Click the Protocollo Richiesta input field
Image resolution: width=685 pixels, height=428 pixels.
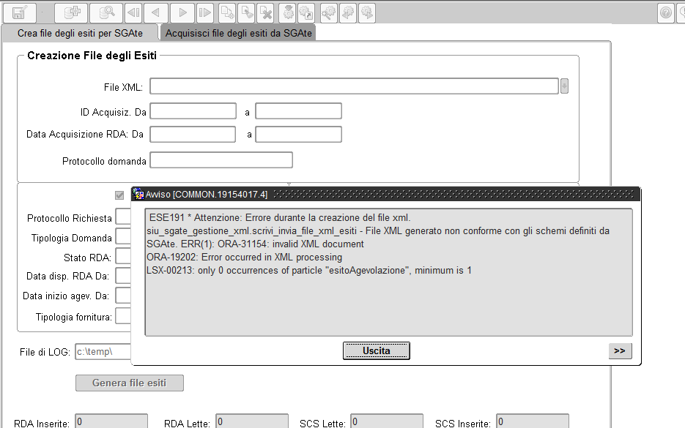[123, 217]
